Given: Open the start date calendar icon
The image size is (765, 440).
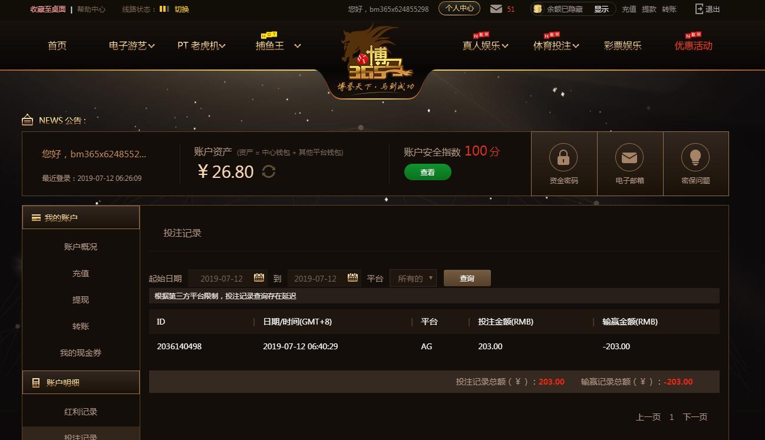Looking at the screenshot, I should [x=259, y=277].
